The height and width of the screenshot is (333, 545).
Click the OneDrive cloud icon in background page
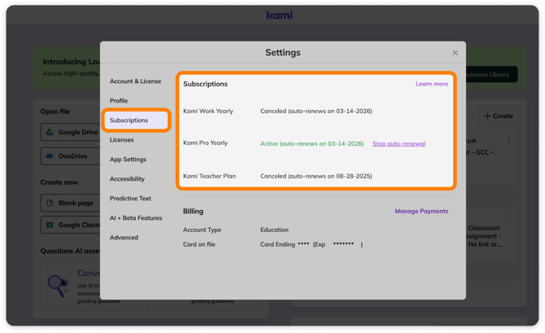coord(50,156)
